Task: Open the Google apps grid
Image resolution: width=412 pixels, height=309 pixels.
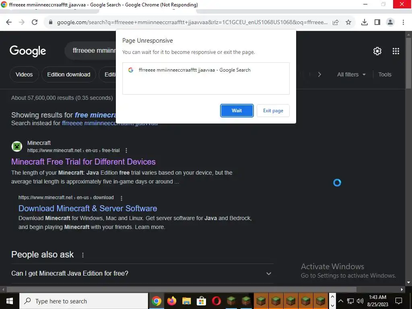Action: point(396,51)
